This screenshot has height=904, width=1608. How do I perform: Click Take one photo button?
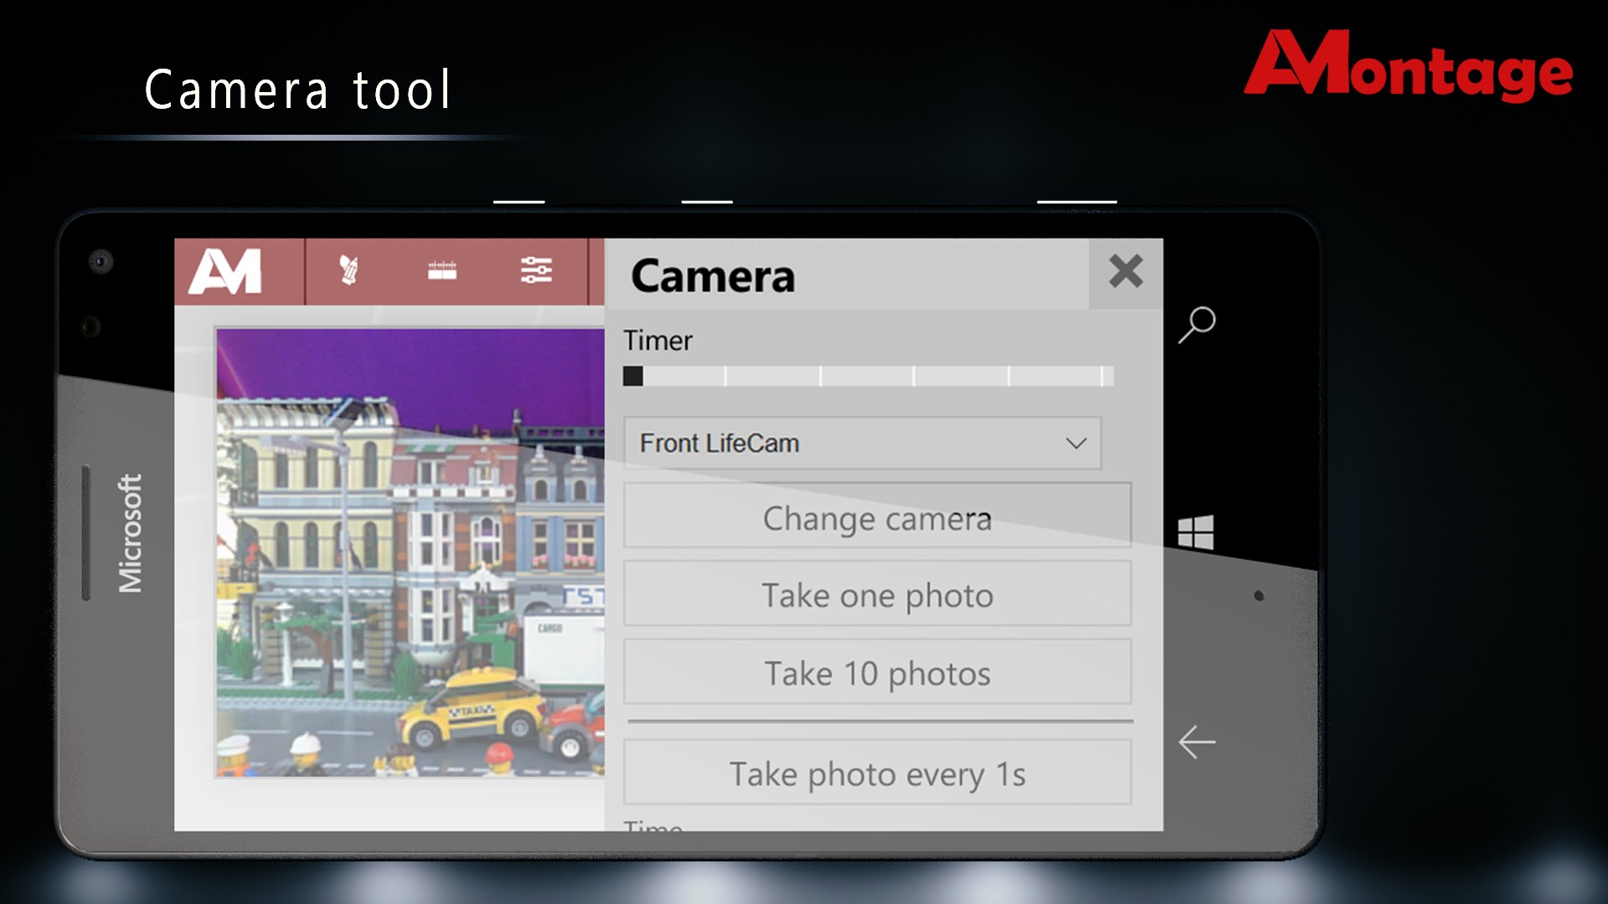877,595
